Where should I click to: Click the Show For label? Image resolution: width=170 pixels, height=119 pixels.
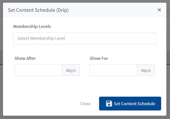point(99,58)
